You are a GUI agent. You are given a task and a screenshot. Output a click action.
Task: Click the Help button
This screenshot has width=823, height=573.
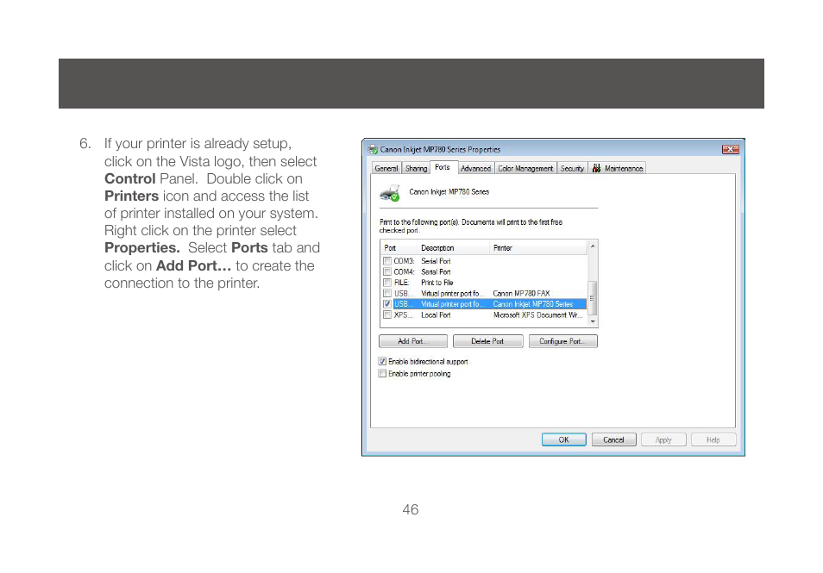(713, 439)
